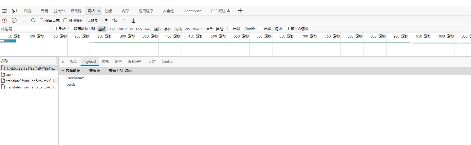
Task: Open network search magnifier
Action: click(33, 20)
